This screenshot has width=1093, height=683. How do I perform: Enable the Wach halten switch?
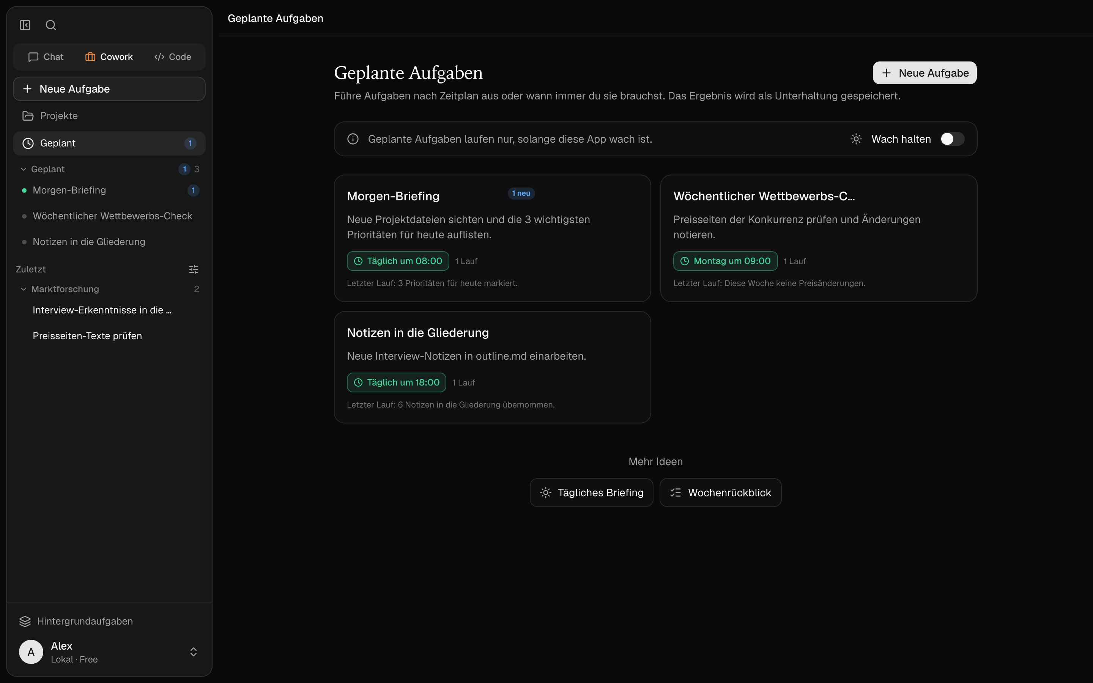(952, 138)
